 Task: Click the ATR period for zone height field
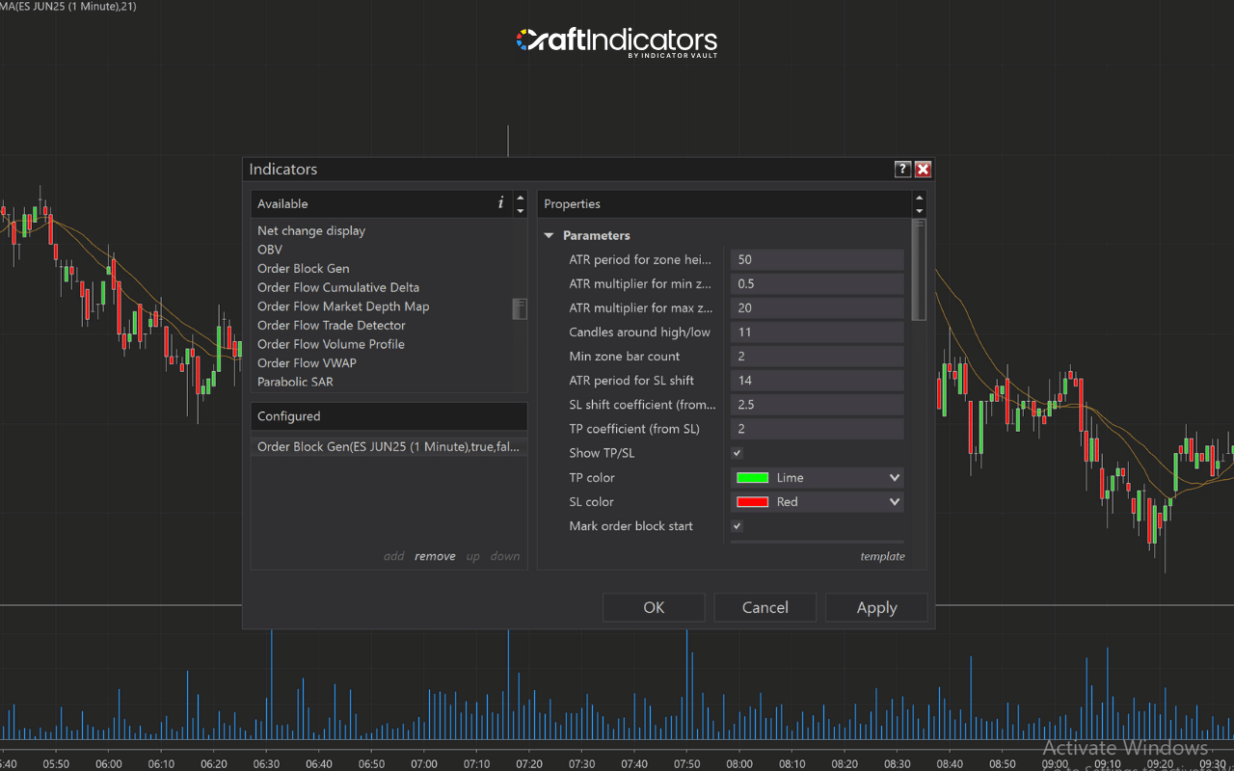pyautogui.click(x=817, y=259)
